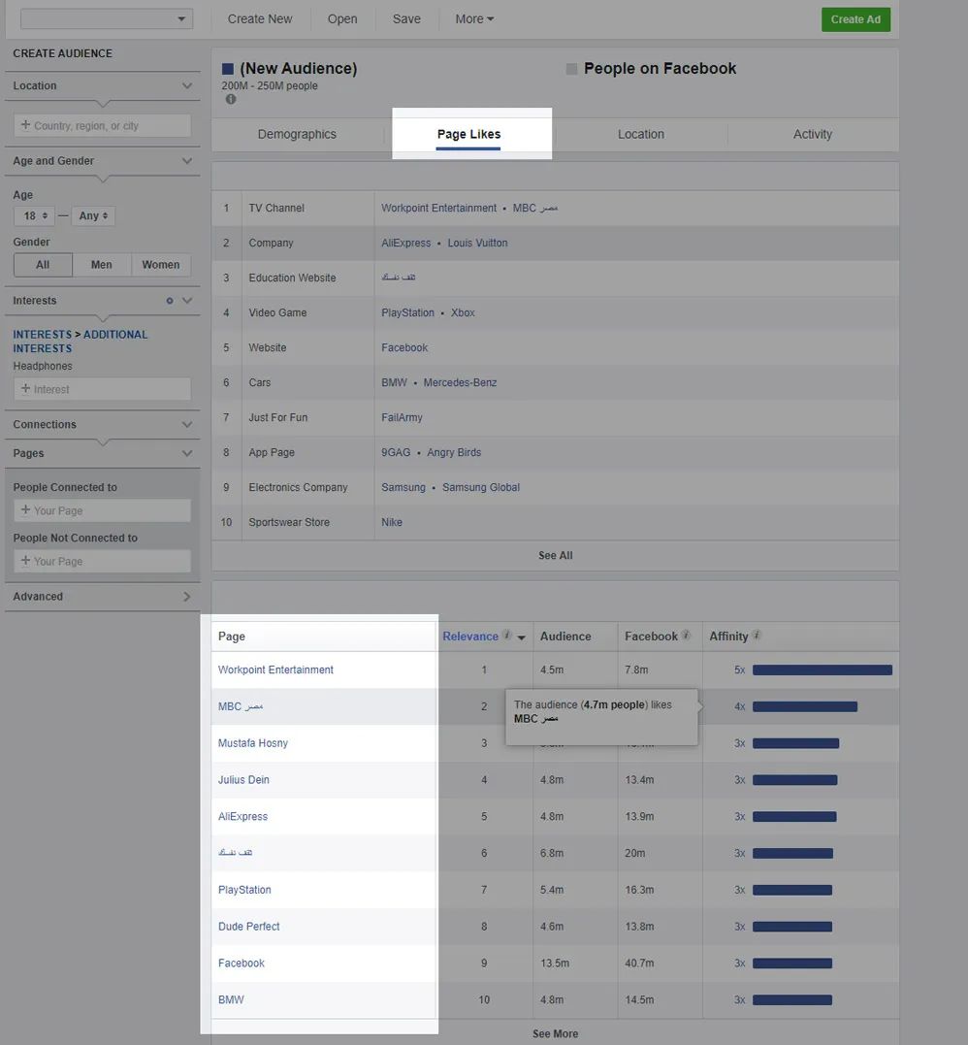Select Men gender option

101,265
